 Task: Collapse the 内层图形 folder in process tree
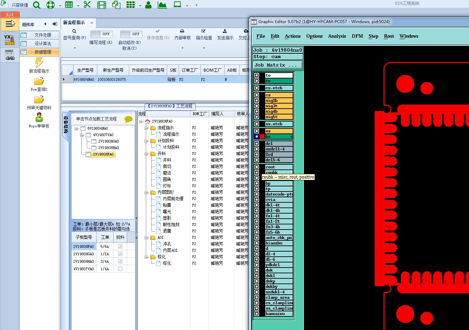tap(146, 192)
